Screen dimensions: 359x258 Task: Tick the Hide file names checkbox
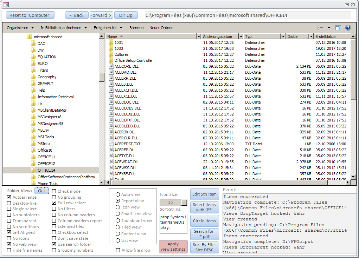pos(9,250)
